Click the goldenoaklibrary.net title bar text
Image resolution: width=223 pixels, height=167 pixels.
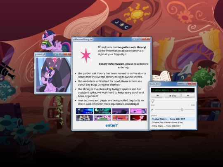coord(83,39)
